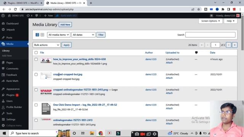The image size is (244, 137).
Task: Check cropped-onlinelogomaker Logo row checkbox
Action: [x=36, y=90]
